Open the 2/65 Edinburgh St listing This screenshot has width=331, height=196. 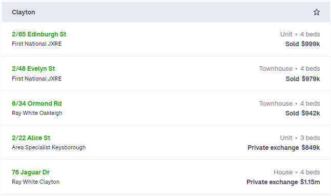[39, 34]
